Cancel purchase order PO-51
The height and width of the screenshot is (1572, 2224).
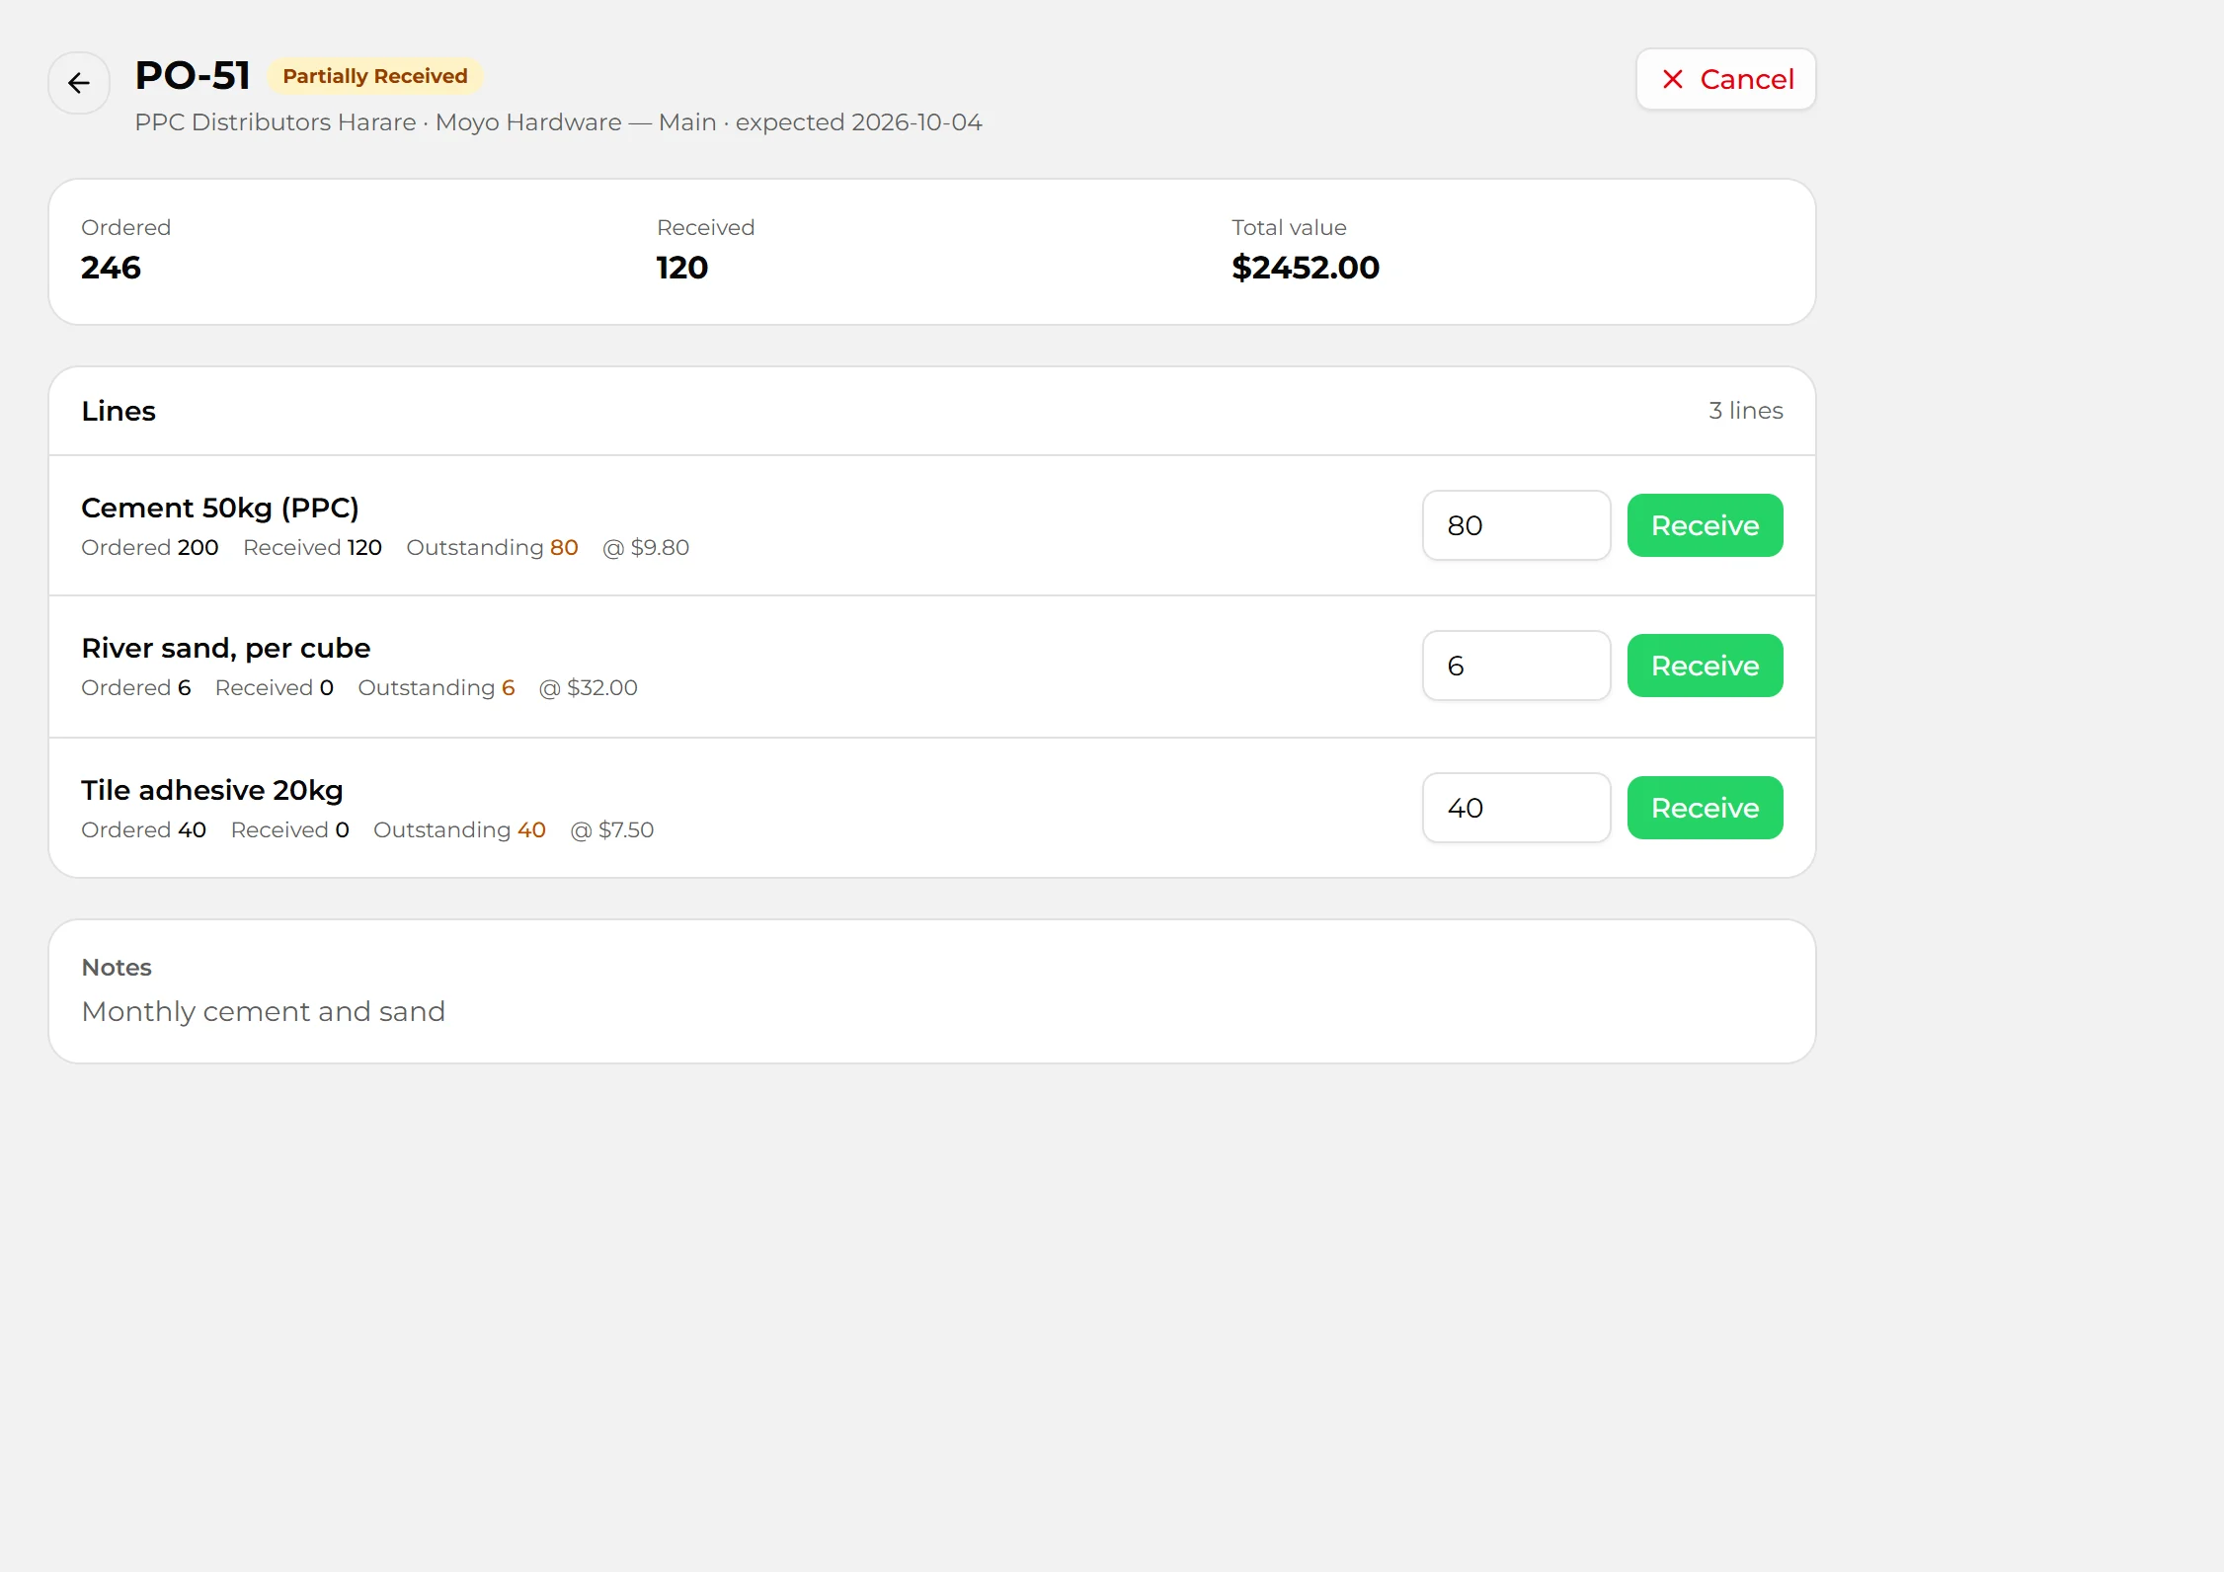(1725, 79)
